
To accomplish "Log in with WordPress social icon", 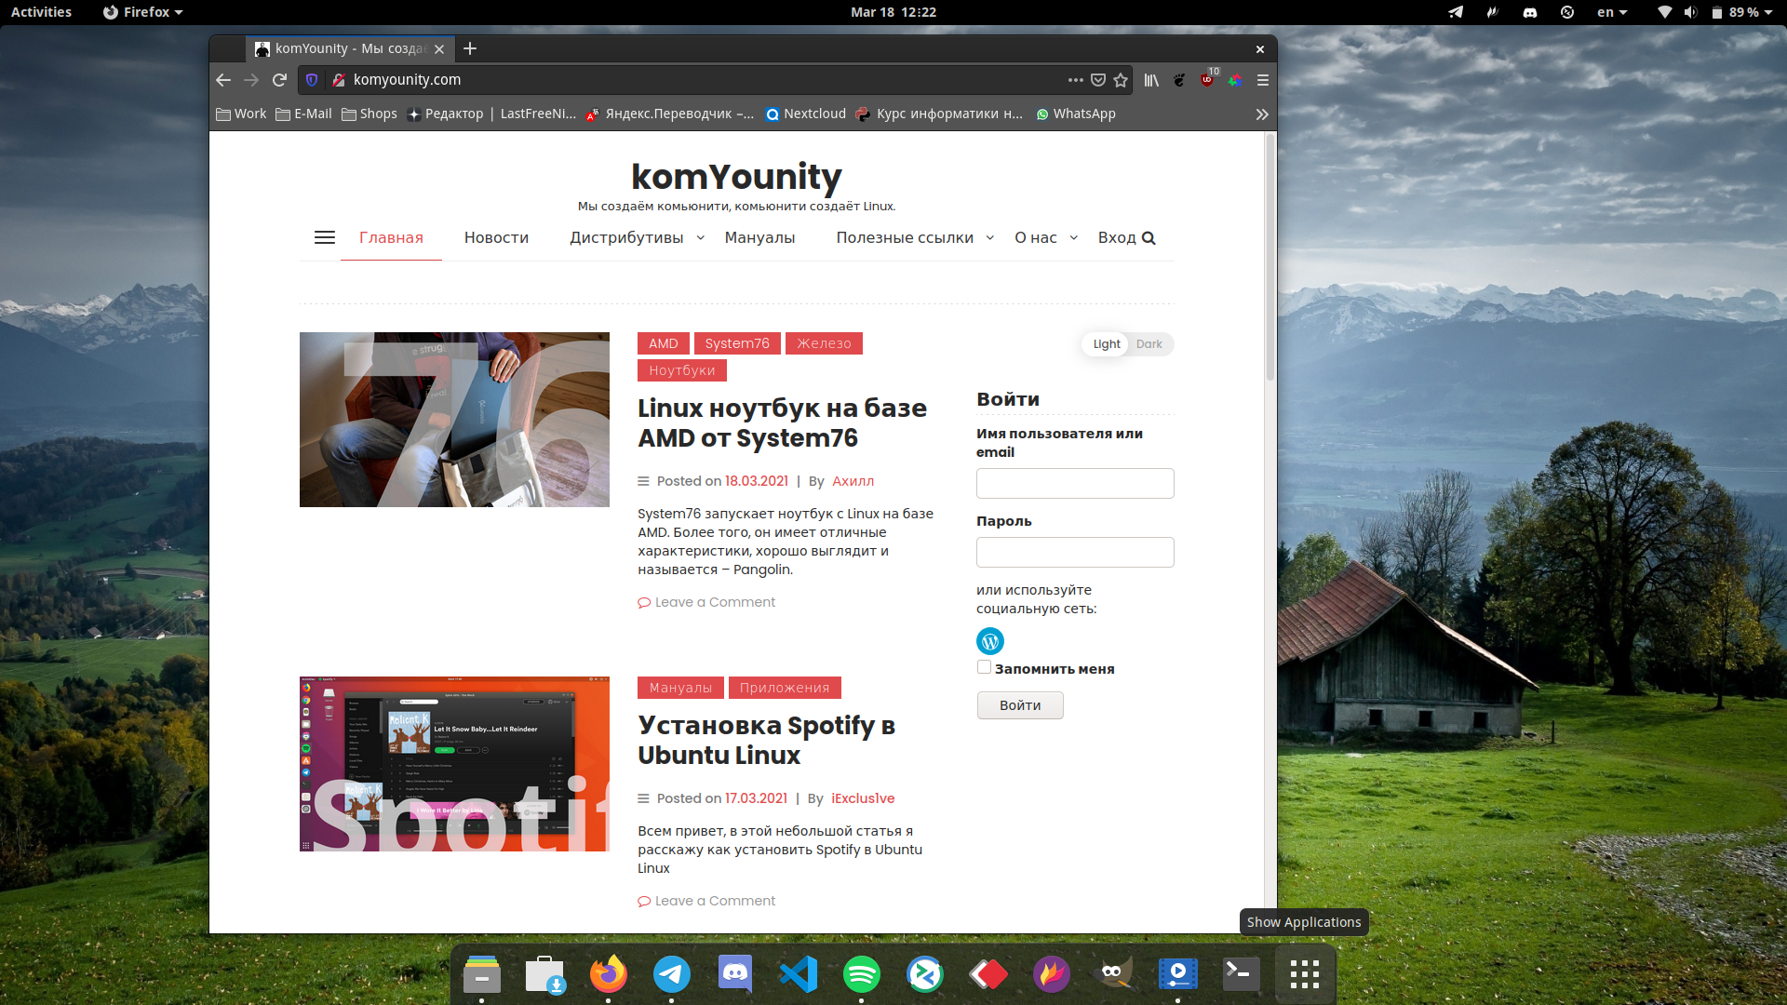I will pos(990,641).
